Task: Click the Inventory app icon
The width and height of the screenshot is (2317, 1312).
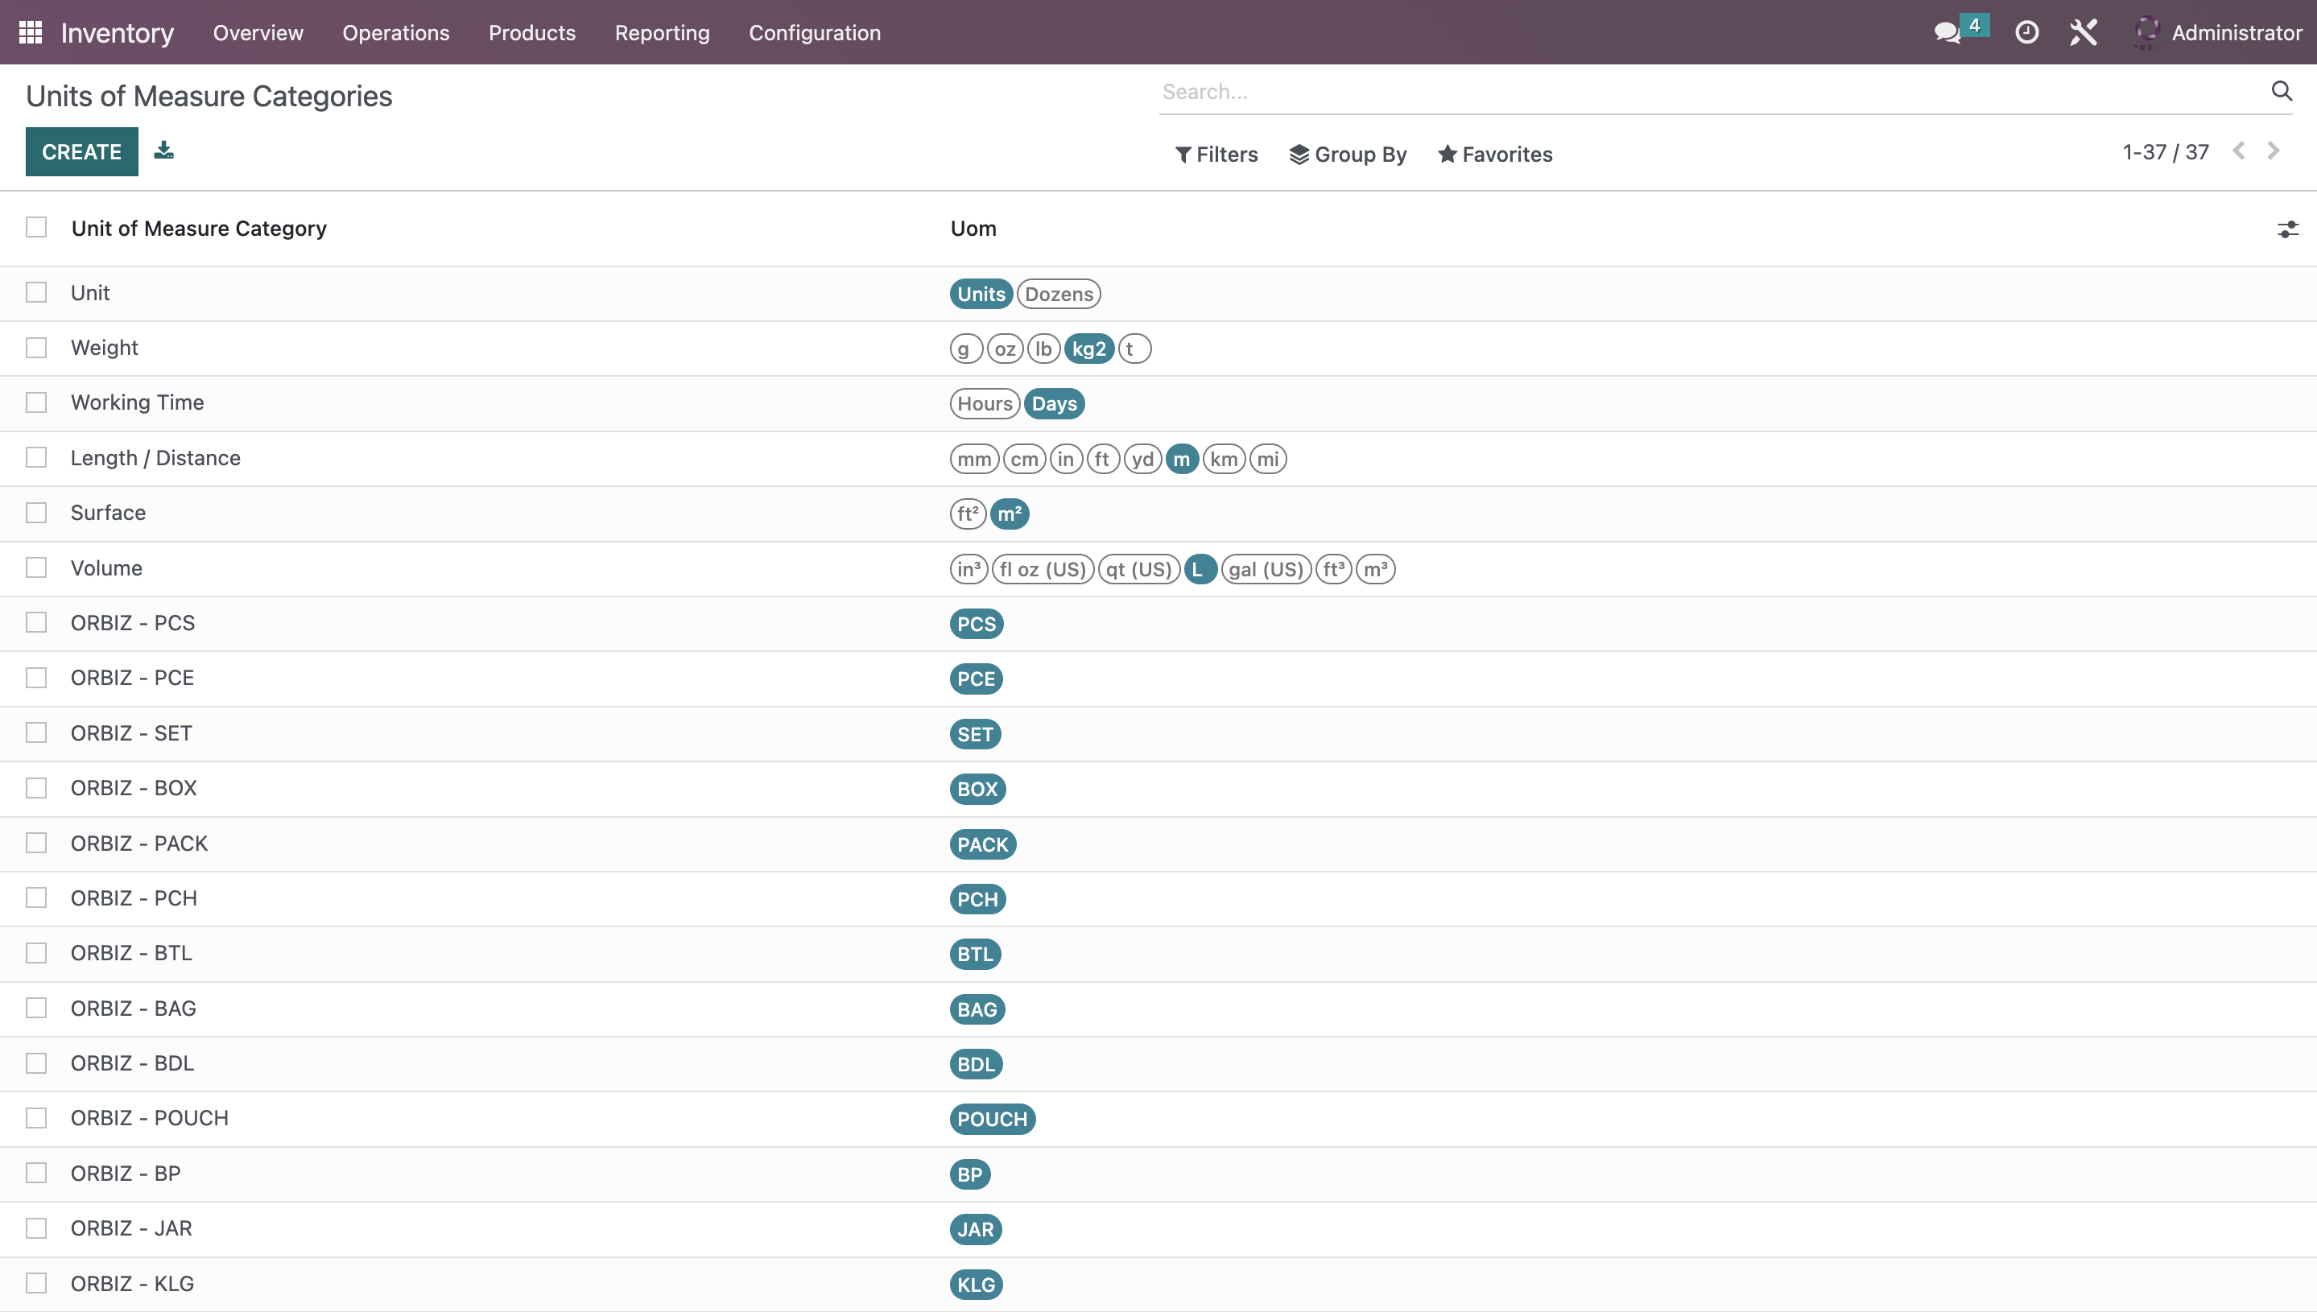Action: [x=31, y=32]
